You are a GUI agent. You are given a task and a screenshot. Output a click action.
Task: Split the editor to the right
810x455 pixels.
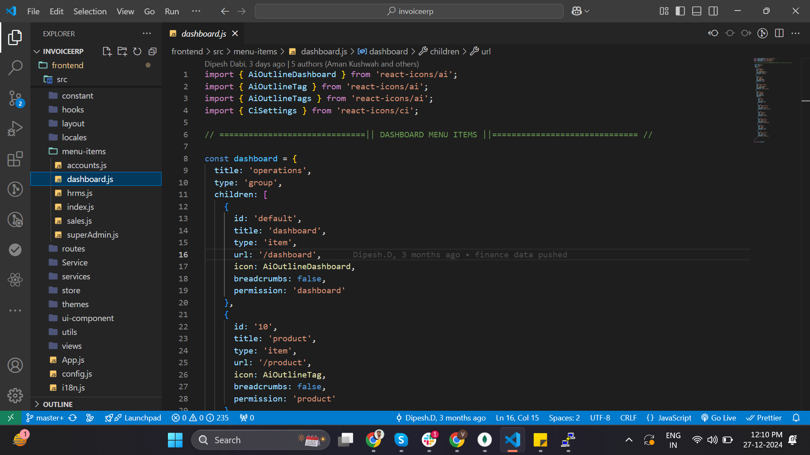pyautogui.click(x=779, y=33)
